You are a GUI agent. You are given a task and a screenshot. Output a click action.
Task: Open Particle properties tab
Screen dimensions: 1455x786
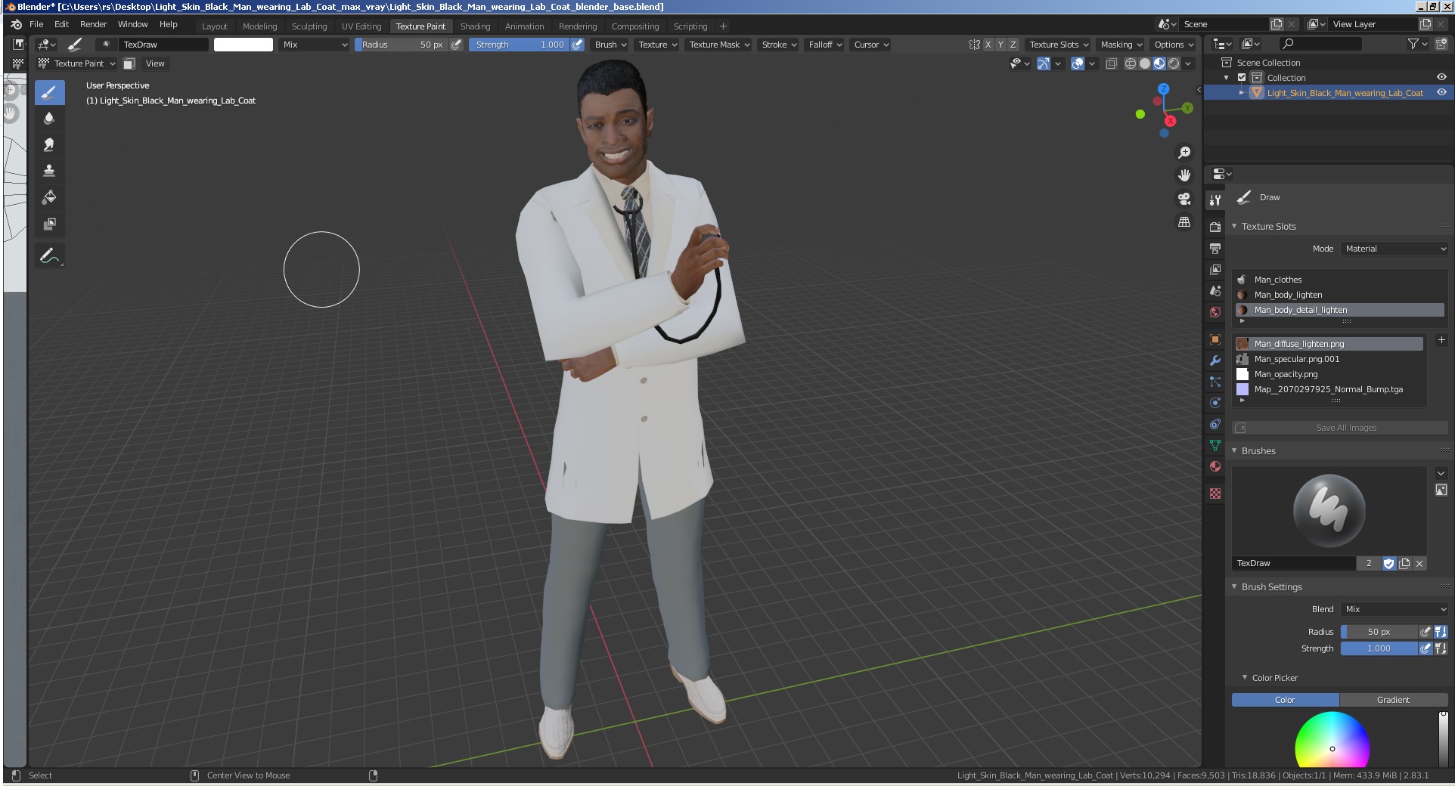click(x=1215, y=382)
